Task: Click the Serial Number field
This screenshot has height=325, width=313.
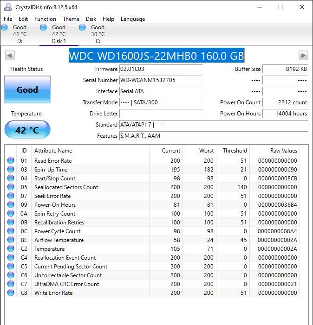Action: click(161, 80)
